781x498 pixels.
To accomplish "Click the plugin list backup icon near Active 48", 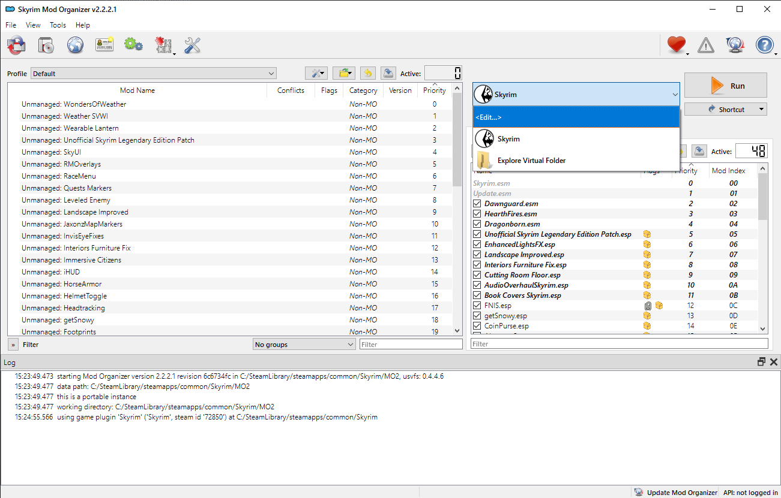I will coord(699,151).
